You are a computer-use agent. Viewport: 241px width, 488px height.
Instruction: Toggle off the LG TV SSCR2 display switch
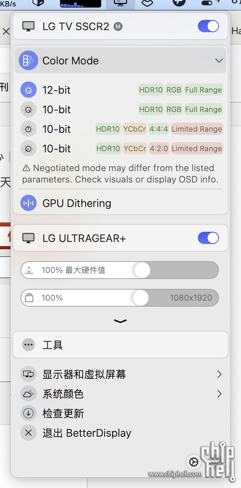click(208, 26)
